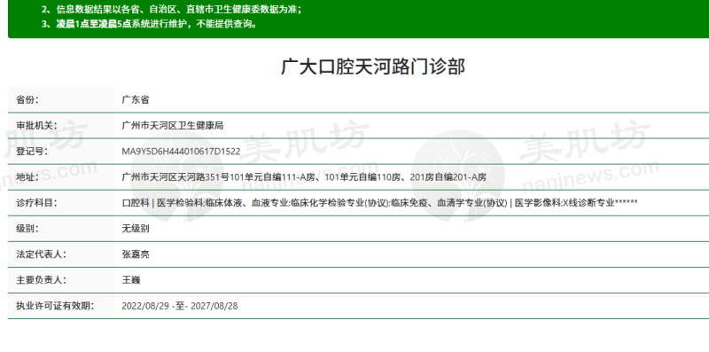This screenshot has width=709, height=352.
Task: Select the 执业许可证有效期 label
Action: click(55, 306)
